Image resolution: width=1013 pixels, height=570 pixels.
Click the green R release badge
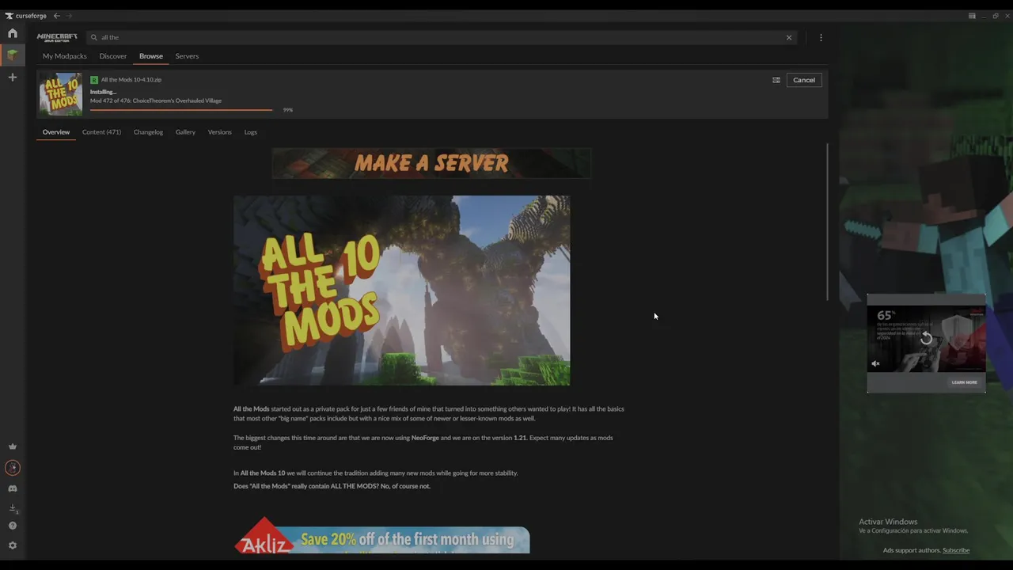click(94, 80)
